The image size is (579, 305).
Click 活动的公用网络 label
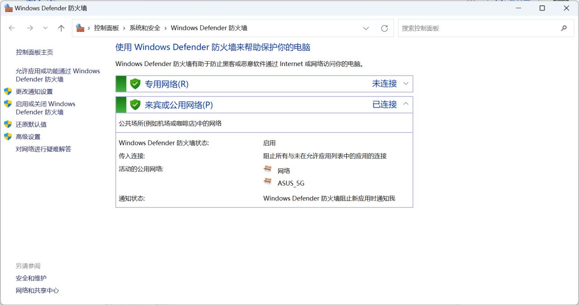(x=141, y=169)
